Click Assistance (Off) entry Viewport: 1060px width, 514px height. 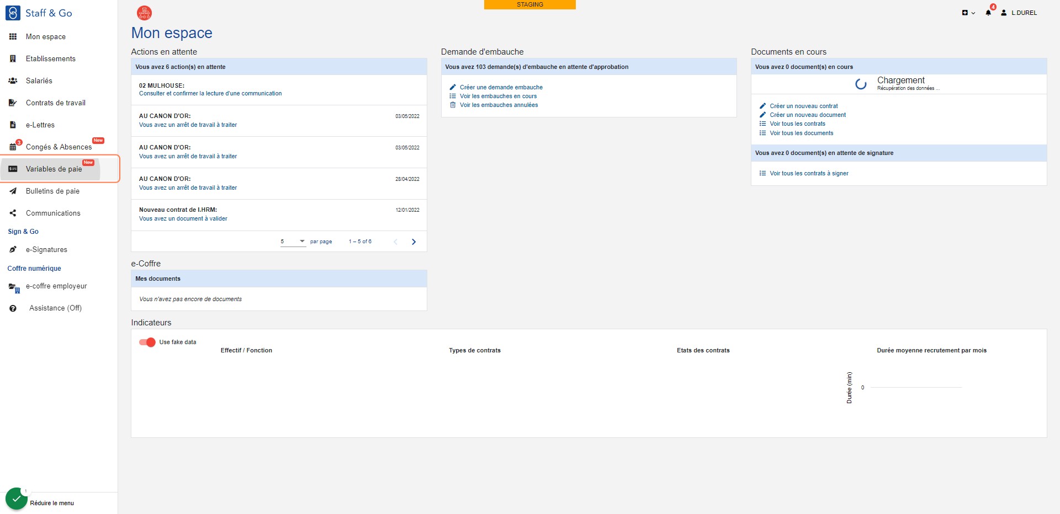point(55,308)
